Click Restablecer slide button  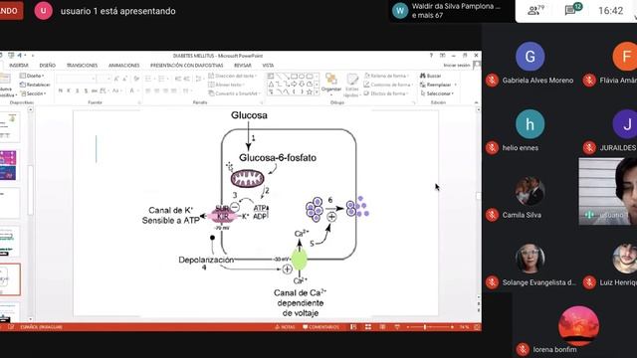point(36,85)
